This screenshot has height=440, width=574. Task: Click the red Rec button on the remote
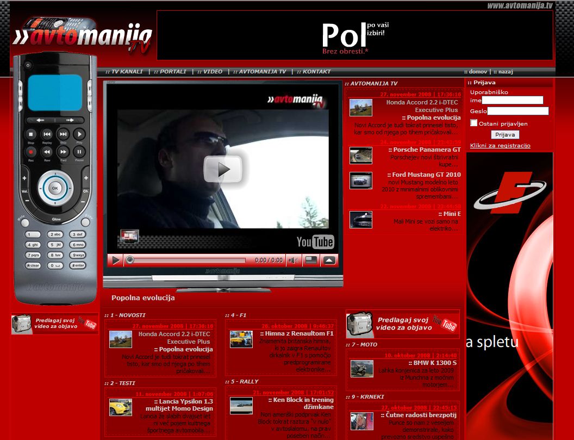click(31, 152)
